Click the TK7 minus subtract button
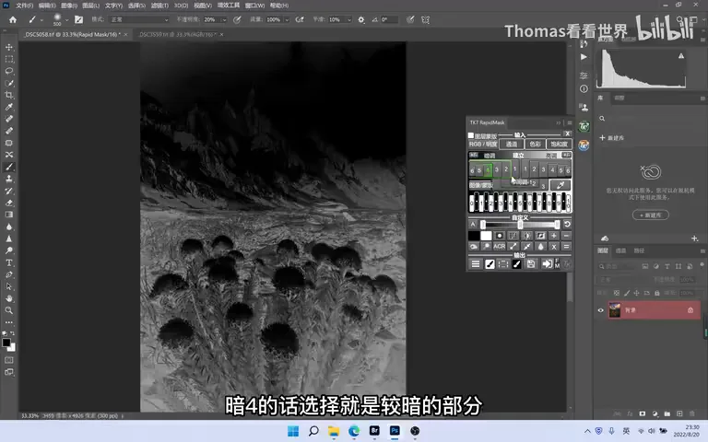This screenshot has height=442, width=708. [x=566, y=236]
